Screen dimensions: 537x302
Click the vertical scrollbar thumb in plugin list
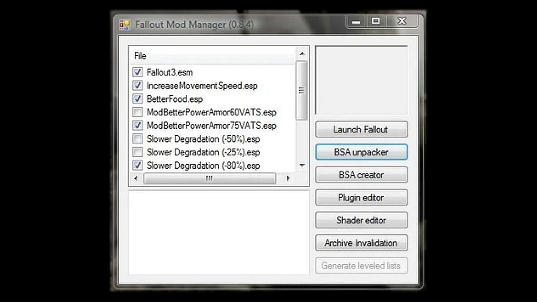[301, 90]
